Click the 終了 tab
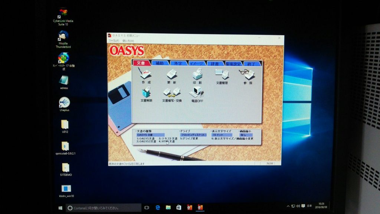The height and width of the screenshot is (214, 380). click(251, 64)
